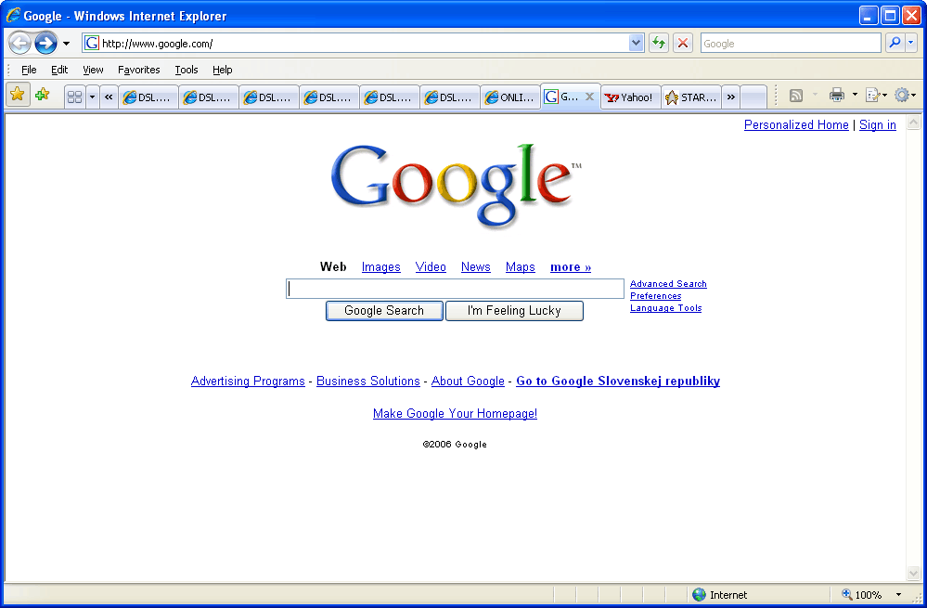Stop loading the page with red X

[683, 43]
